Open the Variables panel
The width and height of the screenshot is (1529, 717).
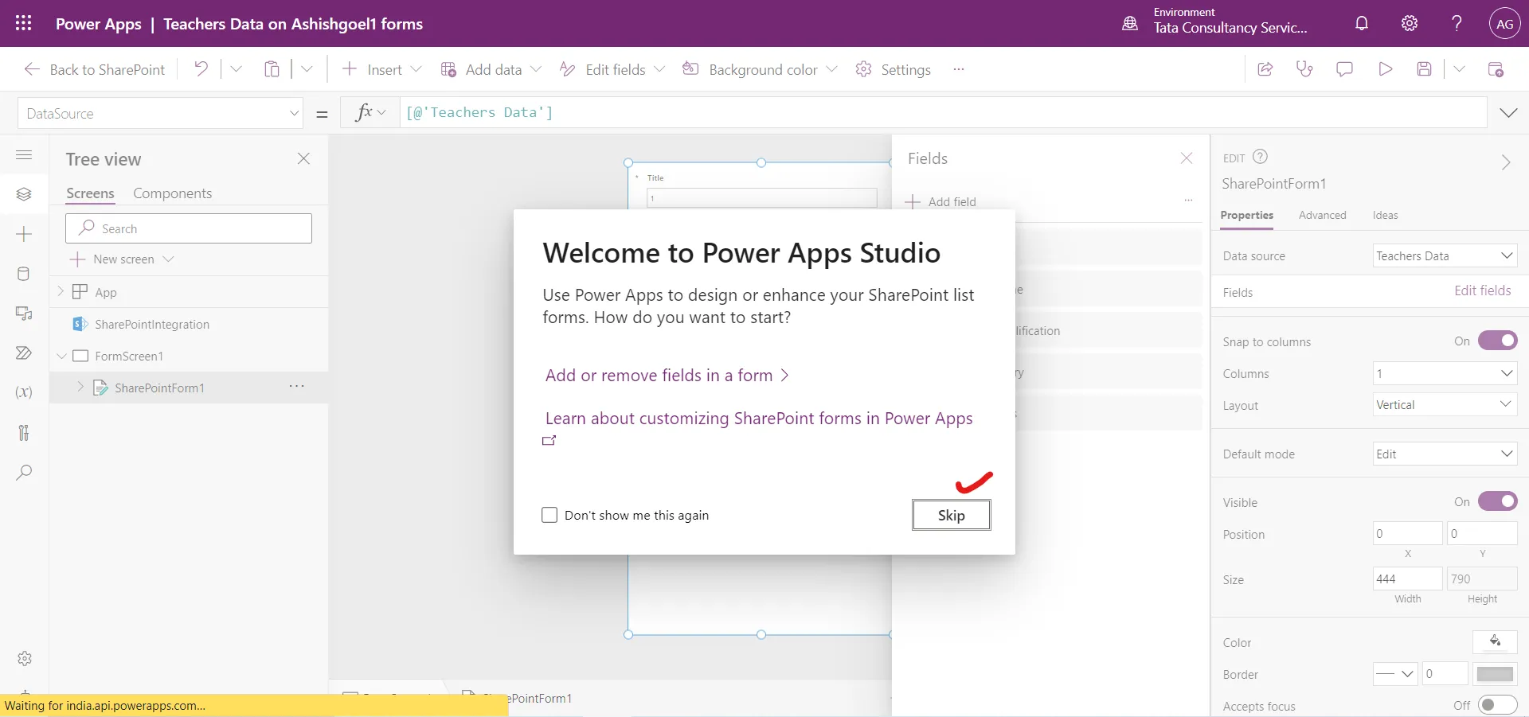[24, 393]
